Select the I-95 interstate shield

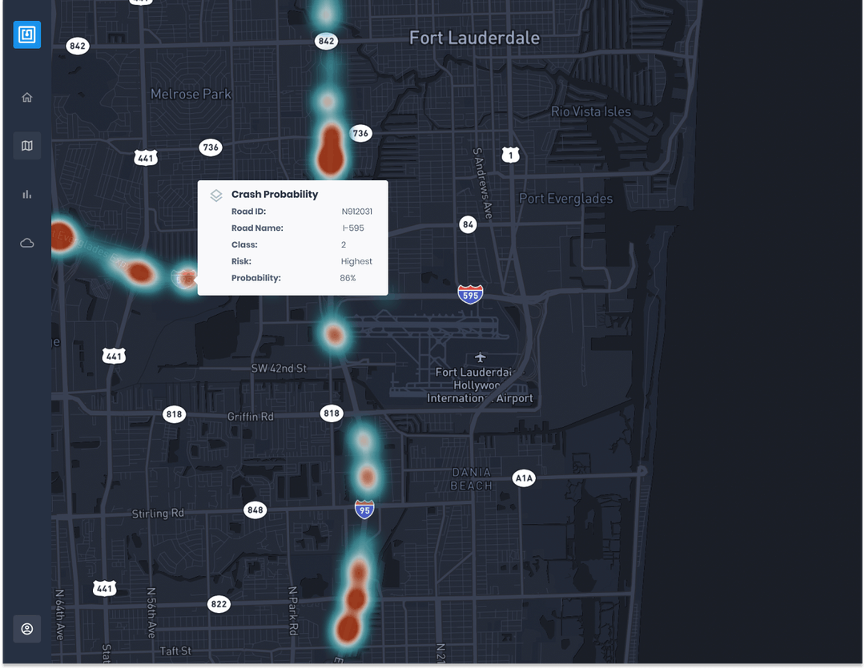coord(364,509)
